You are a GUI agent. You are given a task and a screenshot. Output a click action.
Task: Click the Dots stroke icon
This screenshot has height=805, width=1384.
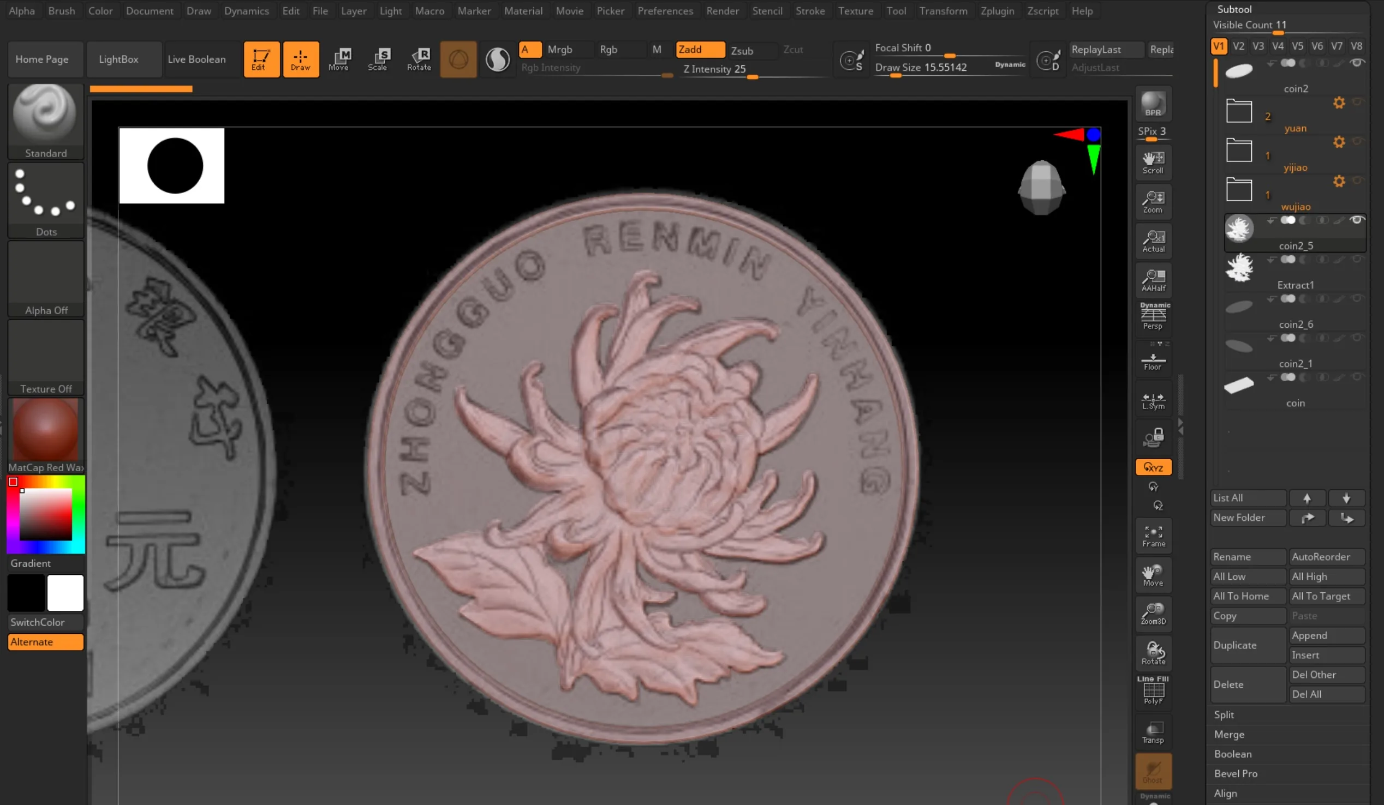coord(46,200)
